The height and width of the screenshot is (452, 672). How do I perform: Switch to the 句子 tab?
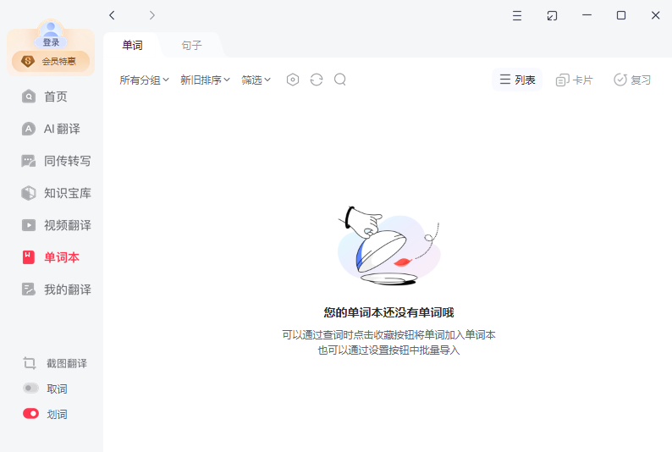[x=191, y=45]
